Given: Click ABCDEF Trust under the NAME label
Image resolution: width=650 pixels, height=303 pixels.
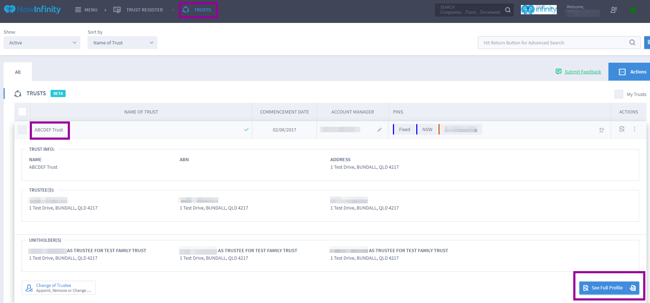Looking at the screenshot, I should (x=43, y=167).
